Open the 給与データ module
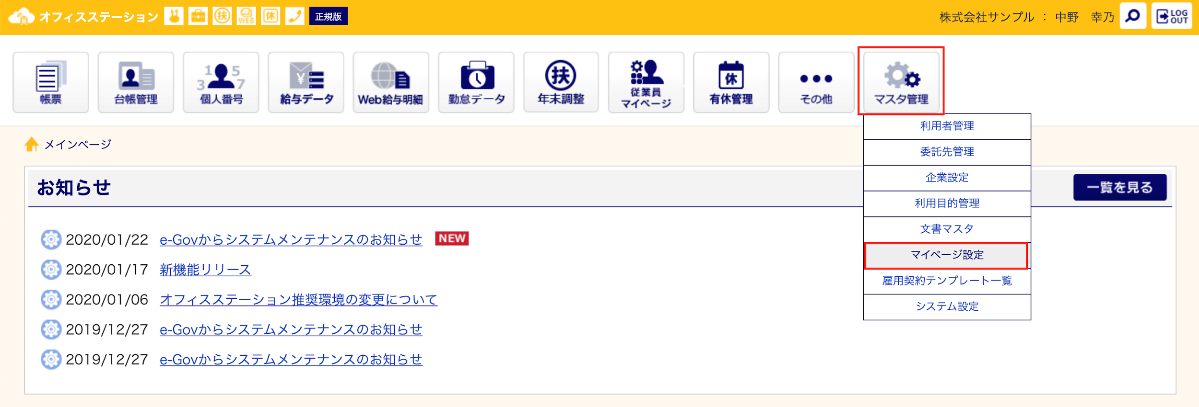The height and width of the screenshot is (407, 1199). pos(306,82)
